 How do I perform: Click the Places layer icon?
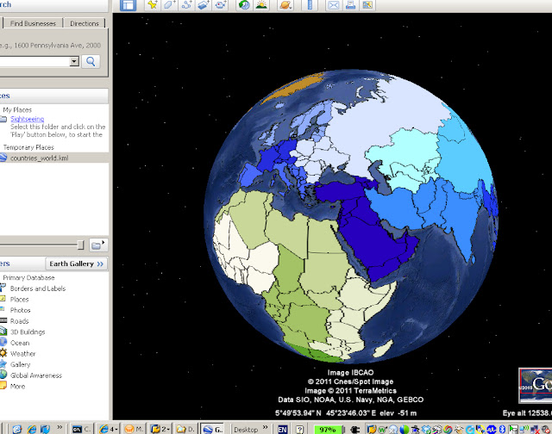coord(3,299)
